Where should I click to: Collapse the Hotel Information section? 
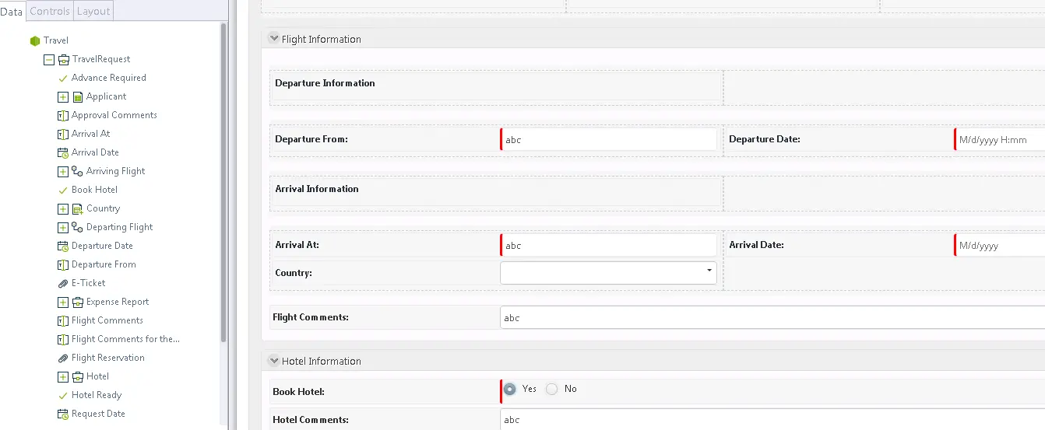(x=273, y=361)
